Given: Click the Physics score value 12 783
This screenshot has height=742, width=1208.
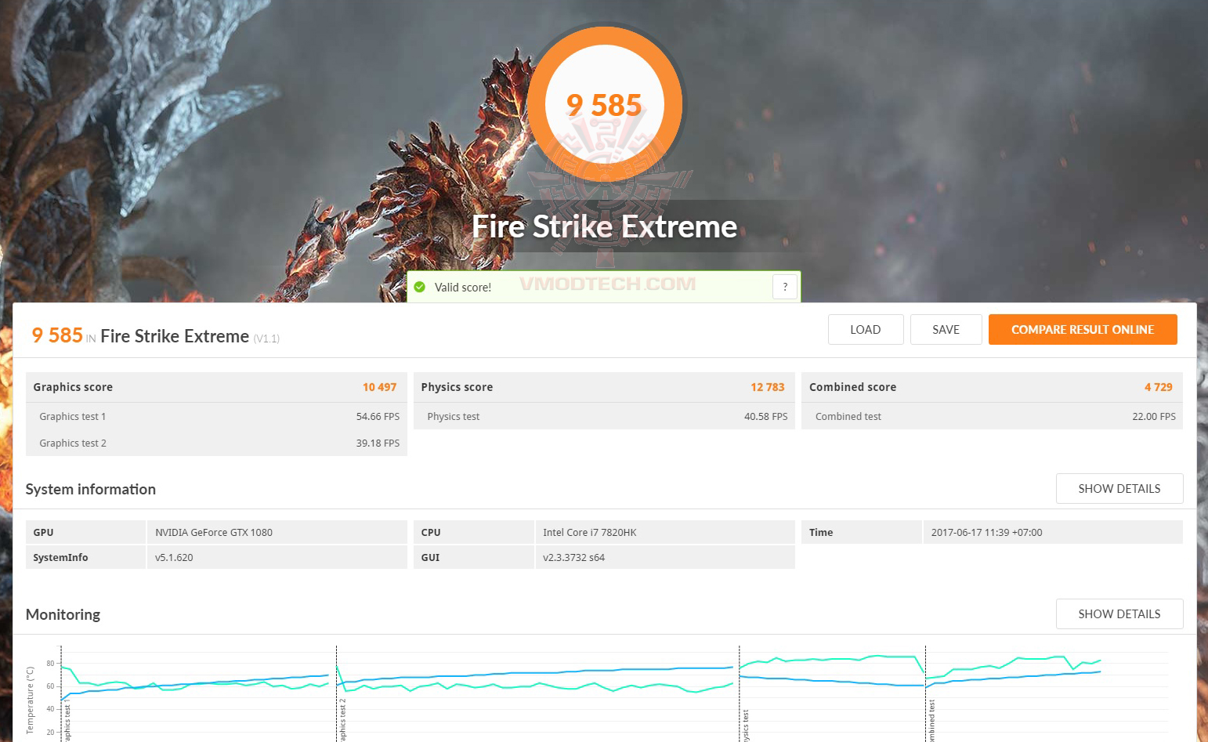Looking at the screenshot, I should click(x=767, y=387).
